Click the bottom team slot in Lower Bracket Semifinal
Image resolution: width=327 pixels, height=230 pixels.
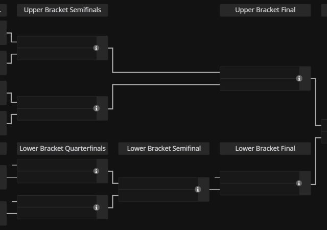point(158,195)
